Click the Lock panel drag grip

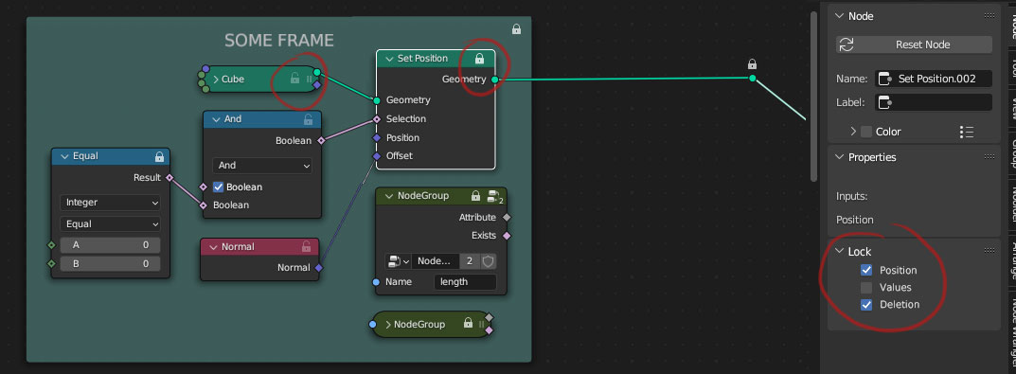989,250
